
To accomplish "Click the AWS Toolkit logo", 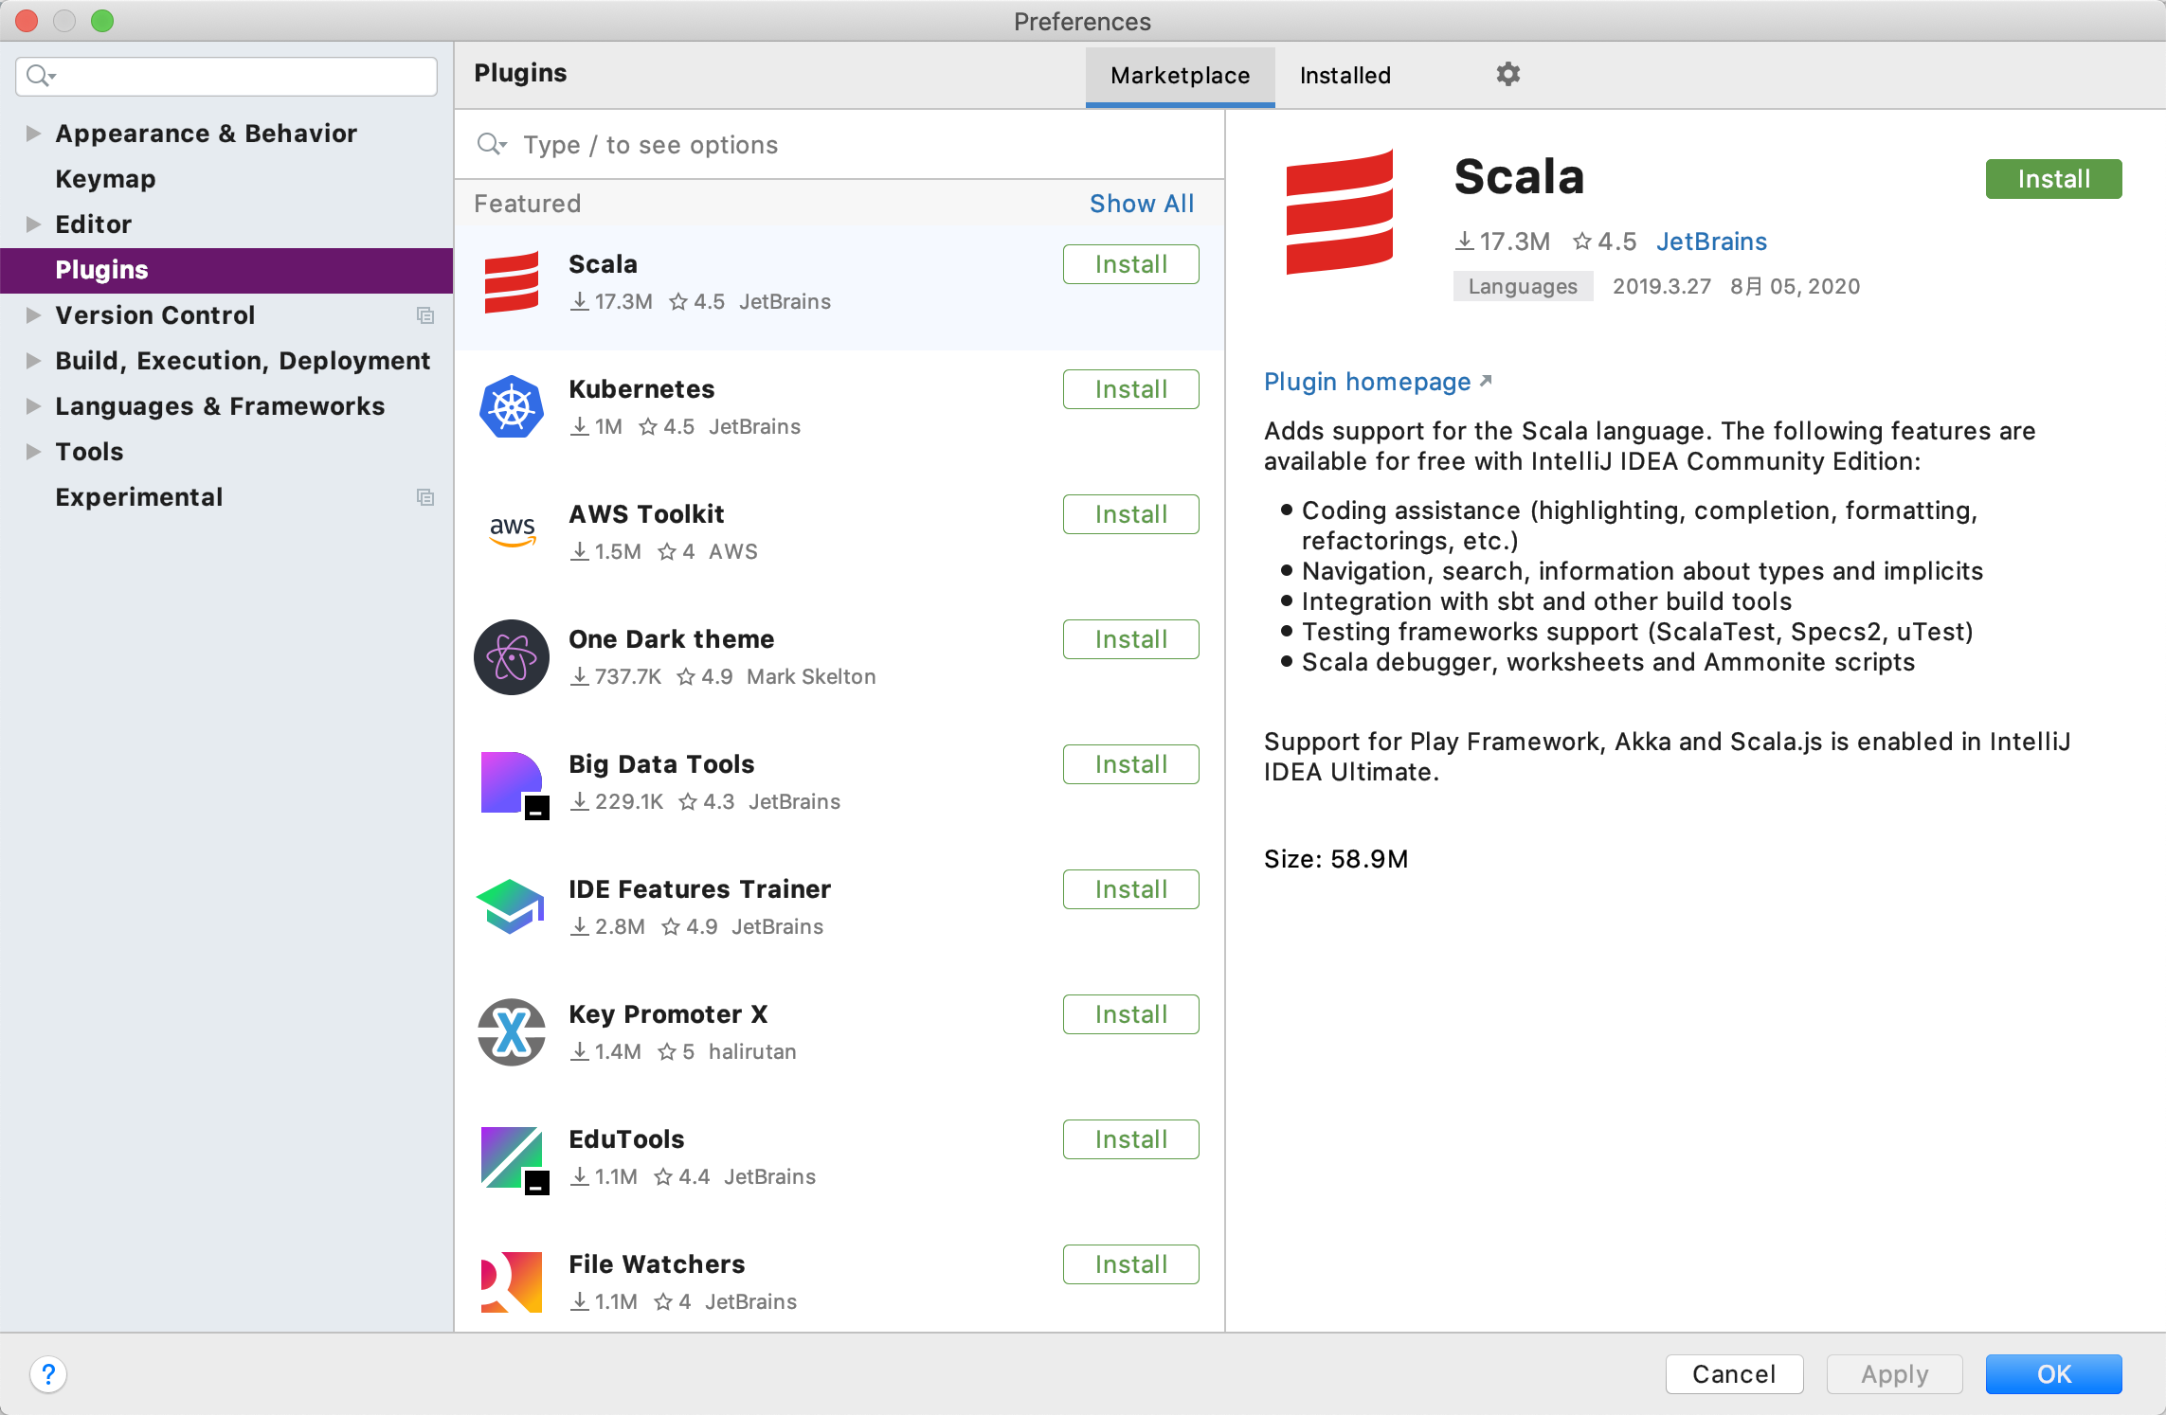I will click(x=512, y=531).
